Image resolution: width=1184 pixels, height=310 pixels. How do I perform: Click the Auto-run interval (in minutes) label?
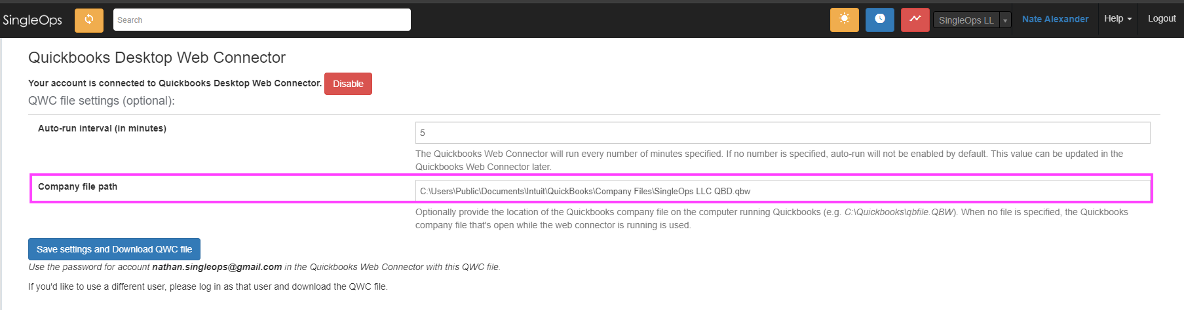[x=102, y=128]
